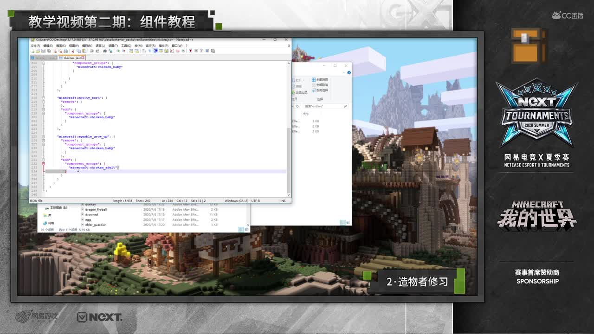Click the Redo arrow icon
The image size is (594, 334).
pyautogui.click(x=97, y=51)
